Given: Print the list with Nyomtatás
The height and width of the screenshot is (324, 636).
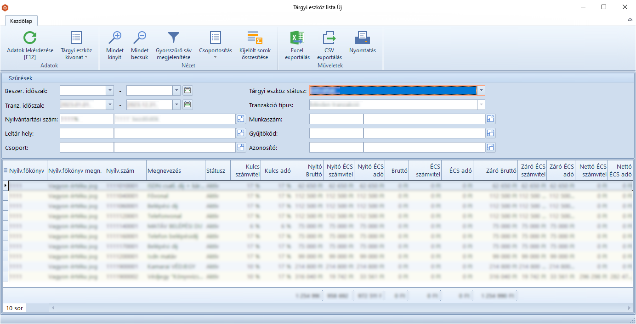Looking at the screenshot, I should pos(362,38).
